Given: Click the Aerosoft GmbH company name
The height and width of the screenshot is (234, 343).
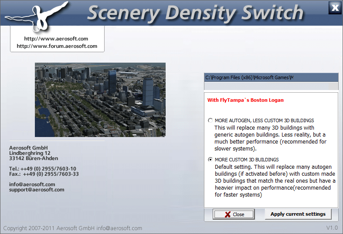Looking at the screenshot, I should (x=28, y=148).
